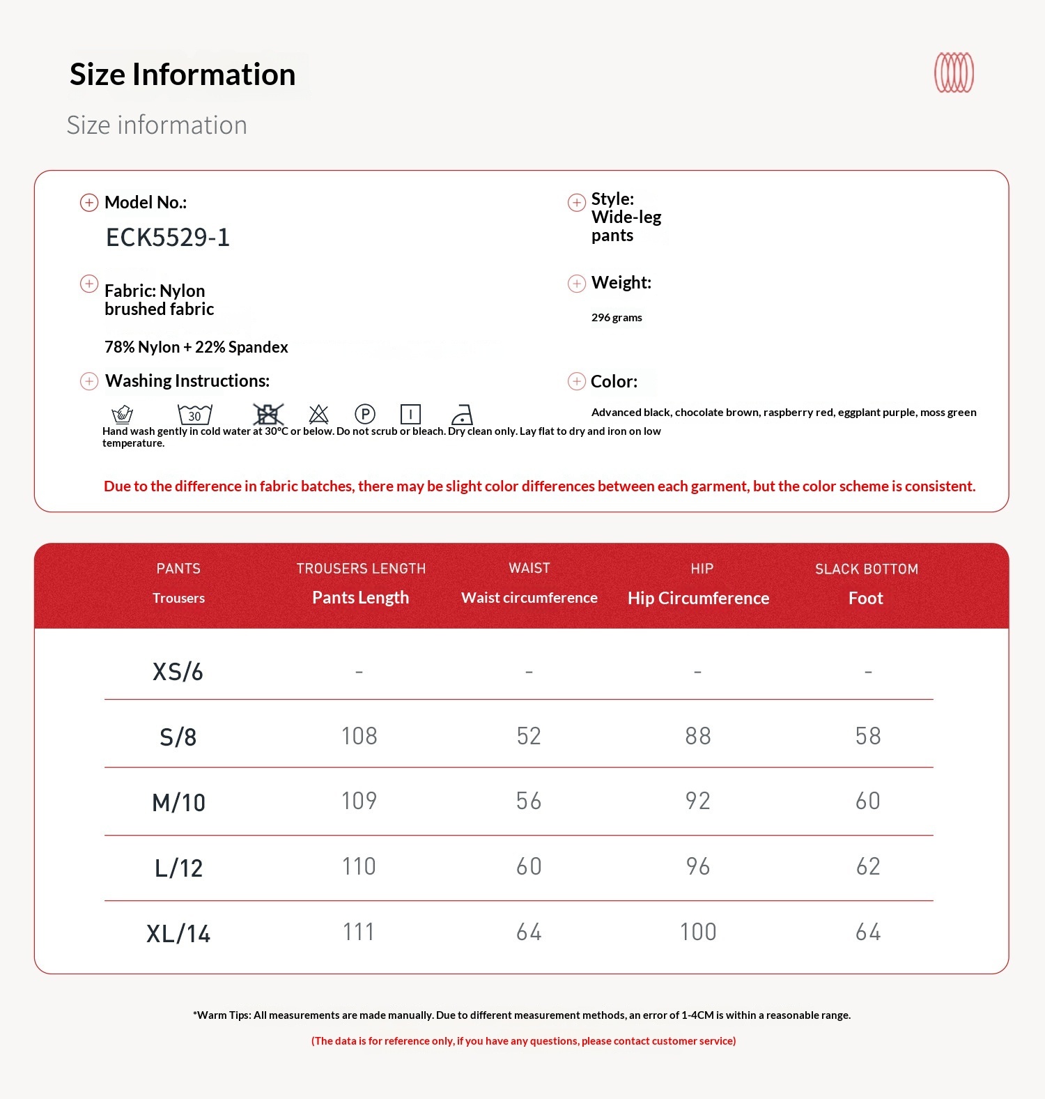The height and width of the screenshot is (1099, 1045).
Task: Expand the plus icon beside Model No.
Action: 89,203
